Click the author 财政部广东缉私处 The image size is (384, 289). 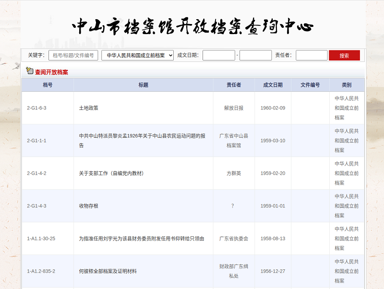tap(234, 271)
